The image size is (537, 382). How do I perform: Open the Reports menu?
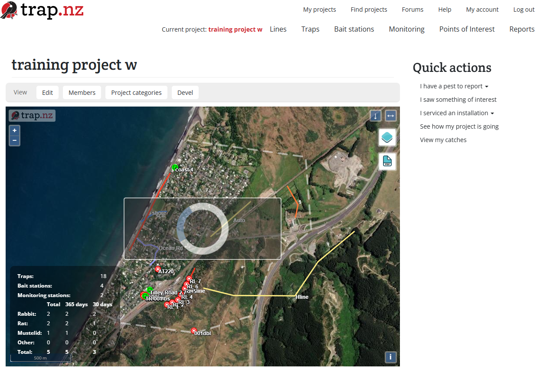click(521, 29)
